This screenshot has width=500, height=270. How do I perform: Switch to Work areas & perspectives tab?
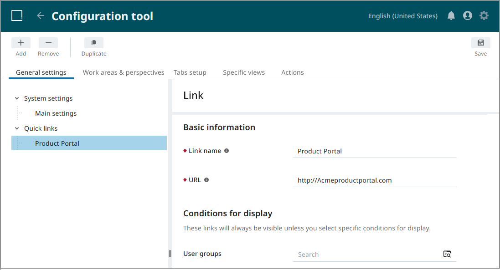124,72
